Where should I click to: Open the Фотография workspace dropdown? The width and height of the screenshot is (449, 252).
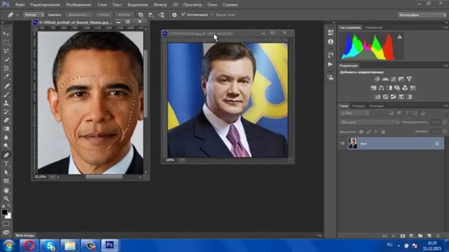coord(422,15)
